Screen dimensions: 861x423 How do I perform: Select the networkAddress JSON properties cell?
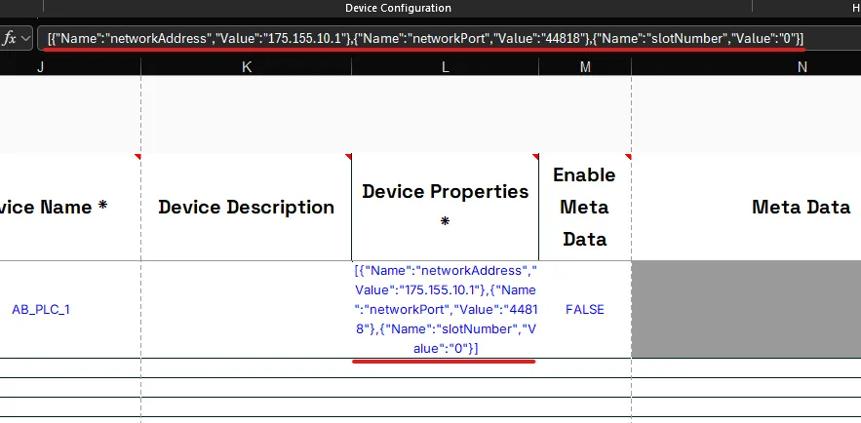coord(446,309)
